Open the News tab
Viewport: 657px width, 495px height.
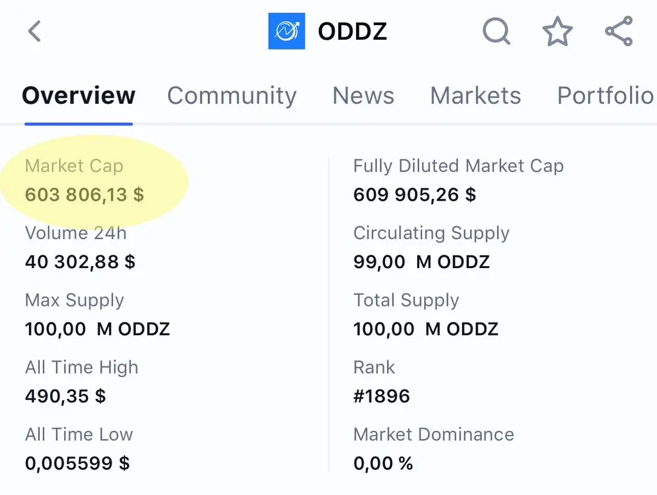(x=363, y=96)
